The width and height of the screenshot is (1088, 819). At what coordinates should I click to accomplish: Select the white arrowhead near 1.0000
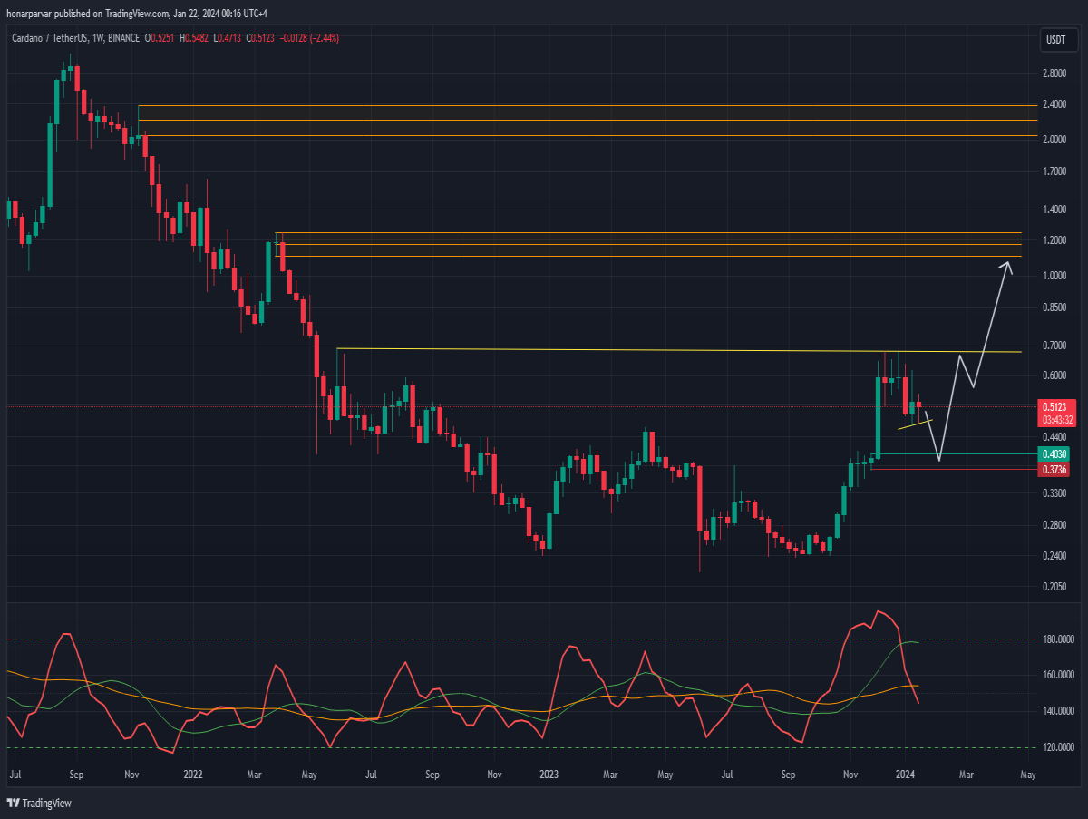point(1006,268)
